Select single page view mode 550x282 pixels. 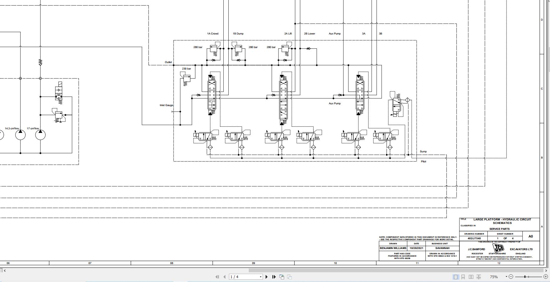click(456, 277)
